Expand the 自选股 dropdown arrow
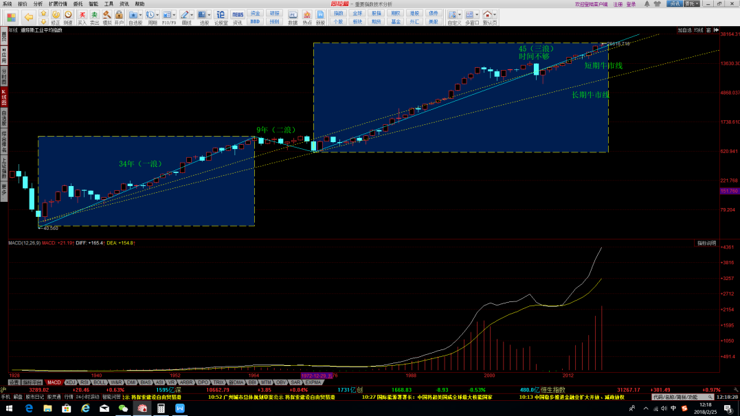The width and height of the screenshot is (740, 416). click(140, 14)
